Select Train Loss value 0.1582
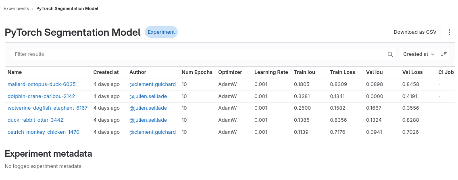 338,108
